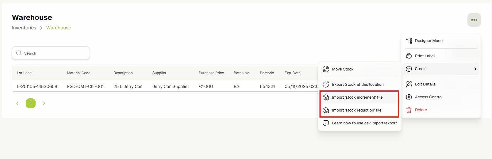Click the Stock box icon
The height and width of the screenshot is (159, 492).
pyautogui.click(x=409, y=69)
